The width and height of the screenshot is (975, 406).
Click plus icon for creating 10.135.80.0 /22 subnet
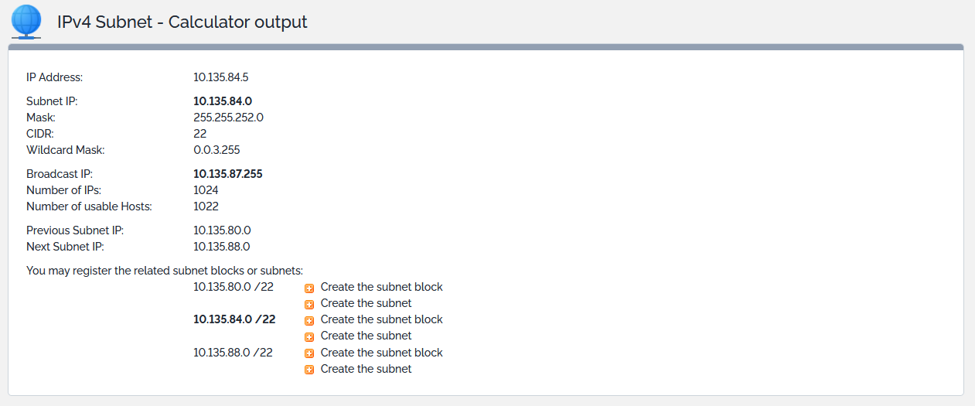[309, 304]
